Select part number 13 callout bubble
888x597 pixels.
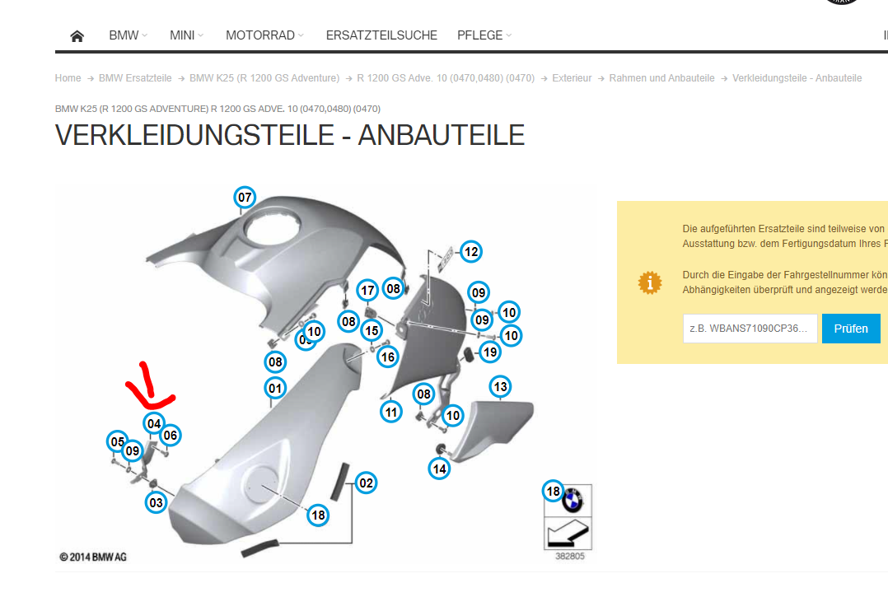(x=500, y=387)
